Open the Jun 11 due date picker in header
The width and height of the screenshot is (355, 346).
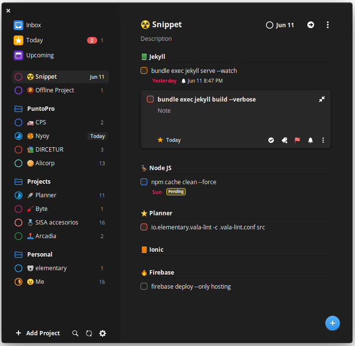pos(280,25)
